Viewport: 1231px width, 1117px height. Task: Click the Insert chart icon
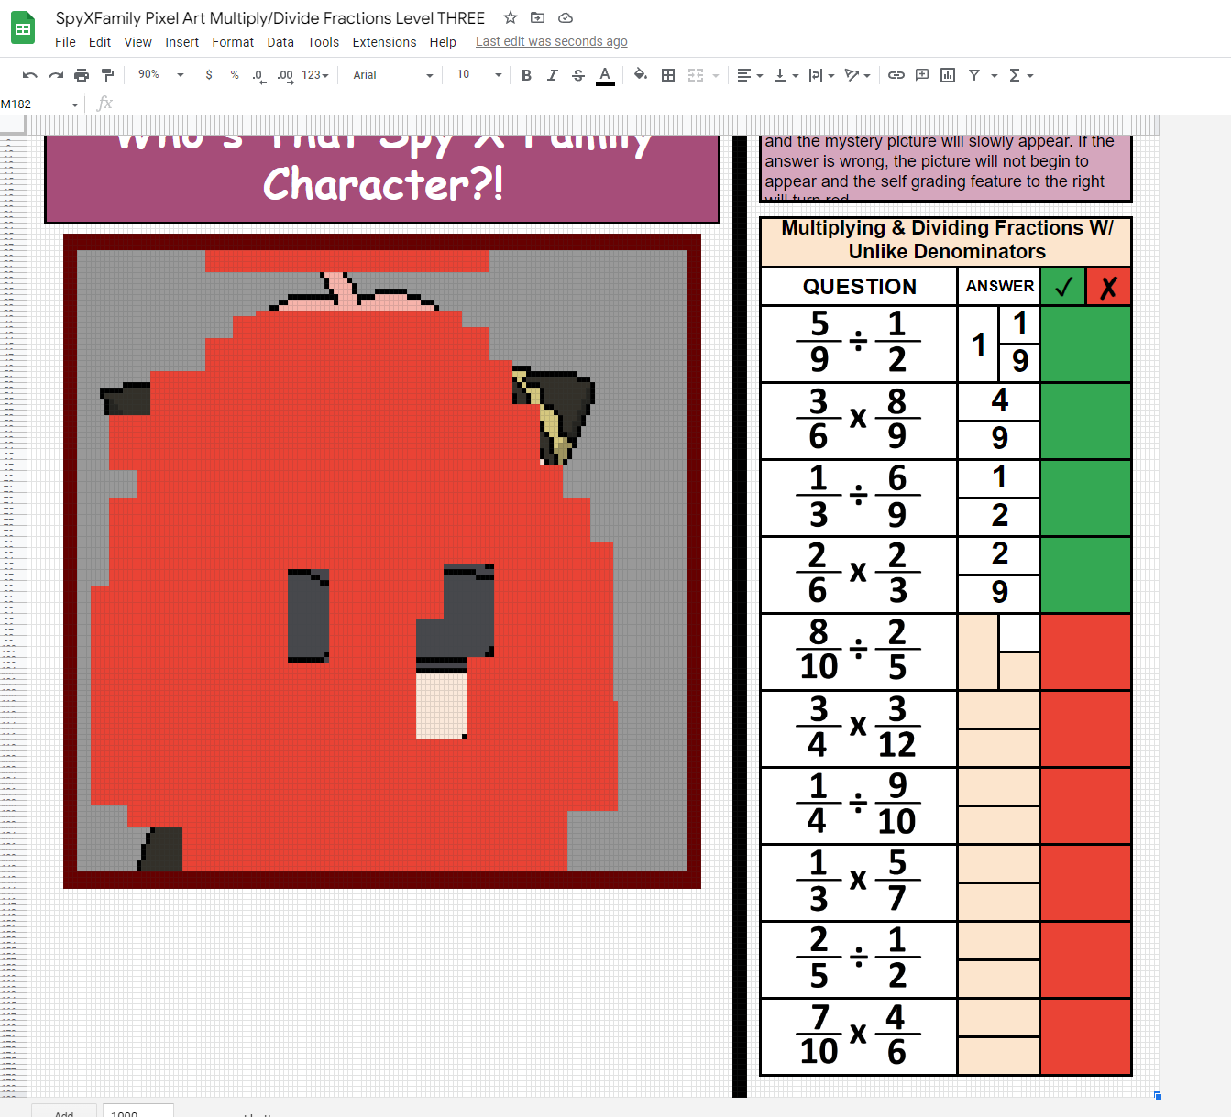pos(948,75)
